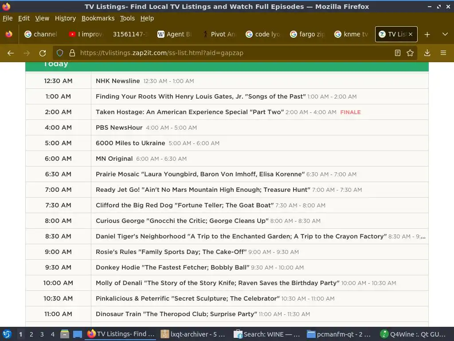Open Rosie's Rules listing
Image resolution: width=454 pixels, height=341 pixels.
point(171,252)
